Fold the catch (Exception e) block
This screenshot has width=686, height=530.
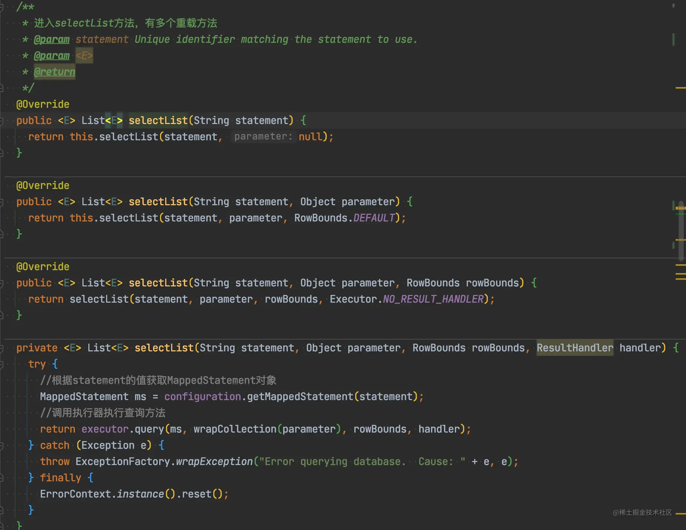(x=1, y=445)
